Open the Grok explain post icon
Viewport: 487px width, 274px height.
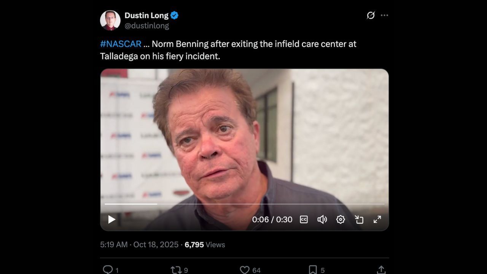(371, 15)
